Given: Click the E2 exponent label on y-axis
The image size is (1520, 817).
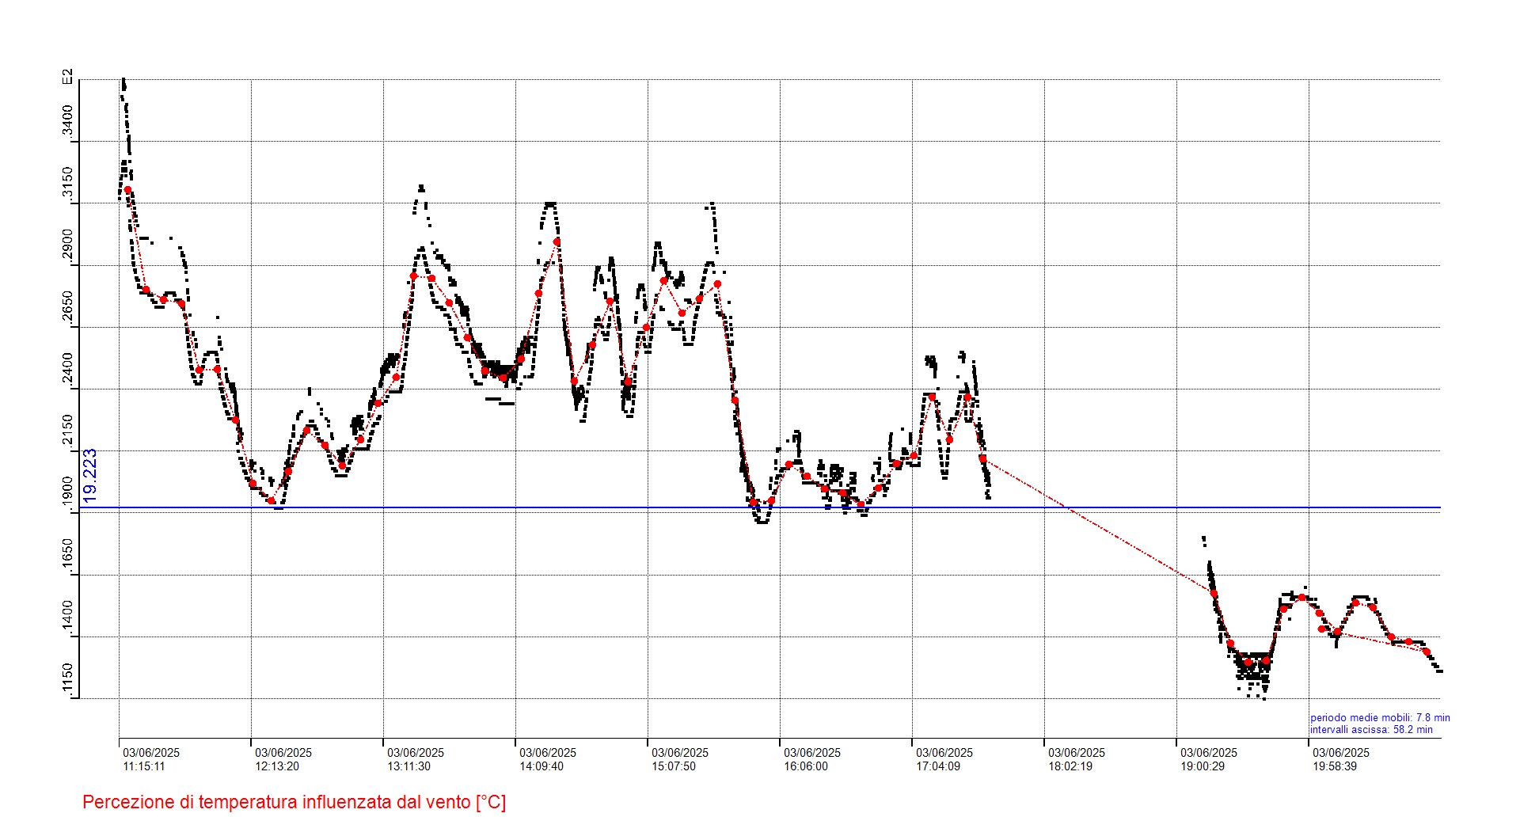Looking at the screenshot, I should pos(68,77).
